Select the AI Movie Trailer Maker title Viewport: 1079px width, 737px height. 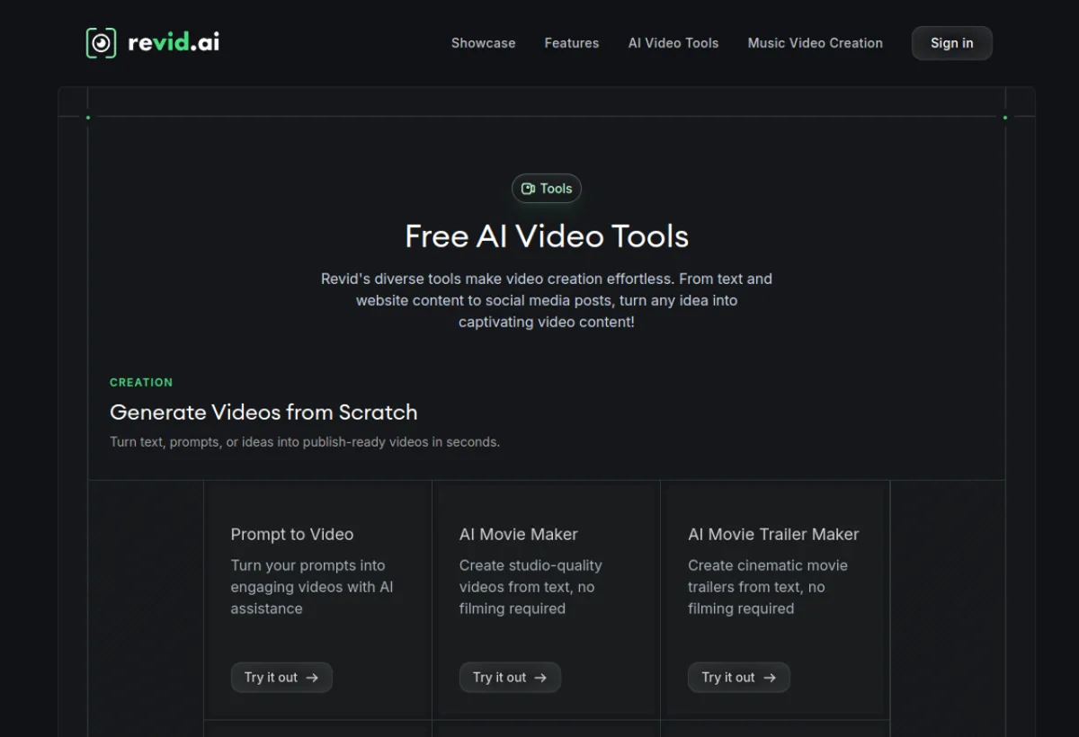tap(773, 534)
